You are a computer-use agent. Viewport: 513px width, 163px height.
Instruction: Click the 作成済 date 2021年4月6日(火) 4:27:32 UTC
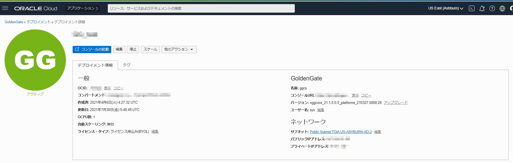coord(114,103)
